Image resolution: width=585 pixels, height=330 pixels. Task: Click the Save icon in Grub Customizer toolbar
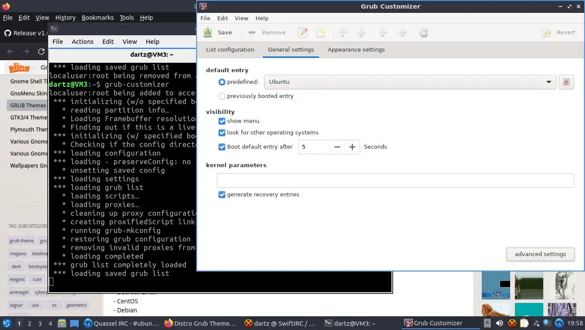click(x=208, y=33)
